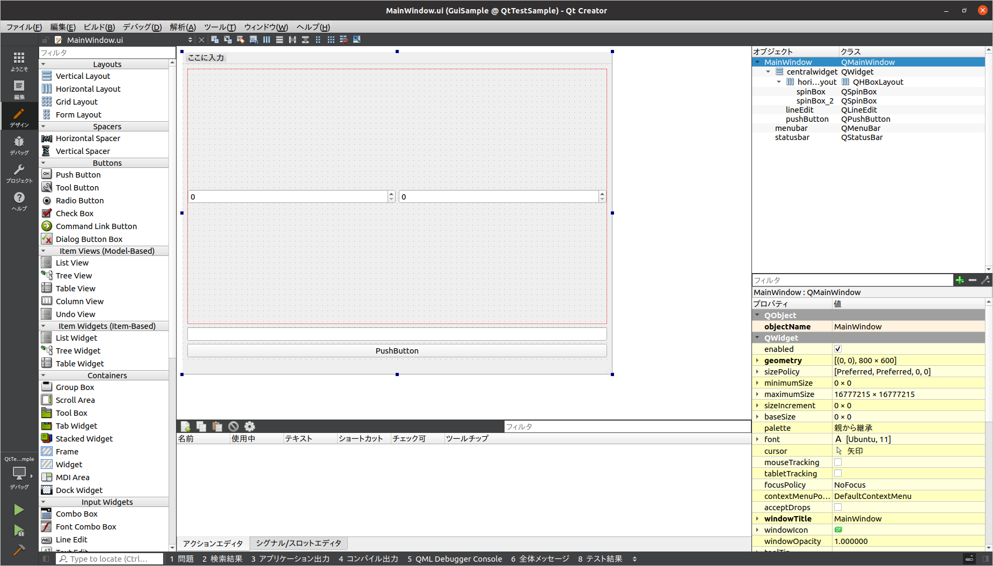Screen dimensions: 993x566
Task: Open the デバッグ mode with the bug icon
Action: coord(19,145)
